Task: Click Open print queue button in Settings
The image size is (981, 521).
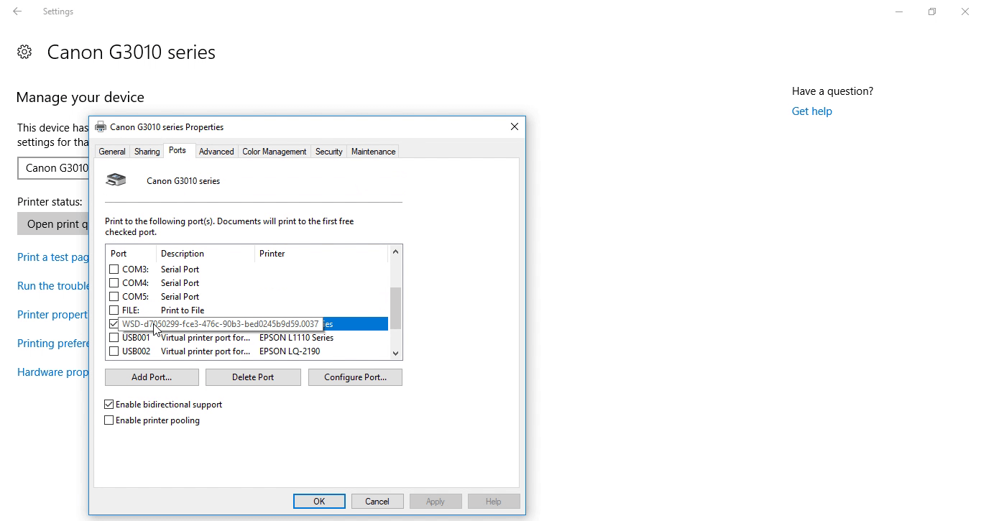Action: 53,223
